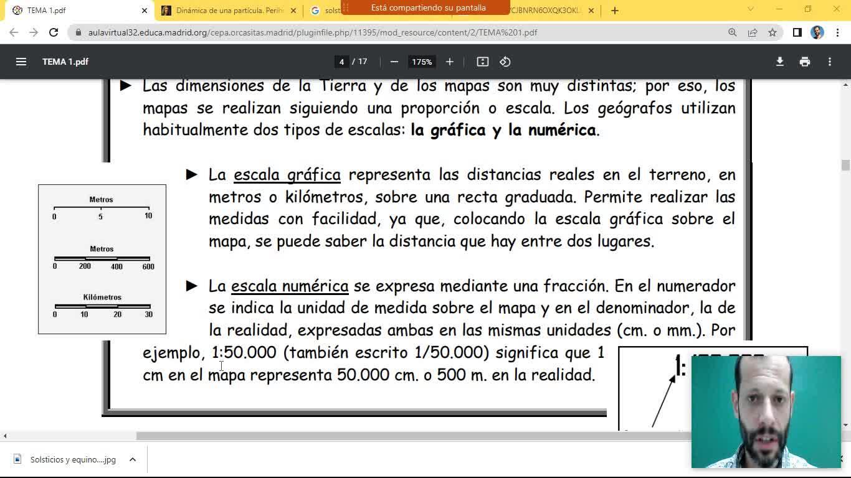The width and height of the screenshot is (851, 478).
Task: Click the bold text 'la gráfica y la numérica'
Action: coord(503,130)
